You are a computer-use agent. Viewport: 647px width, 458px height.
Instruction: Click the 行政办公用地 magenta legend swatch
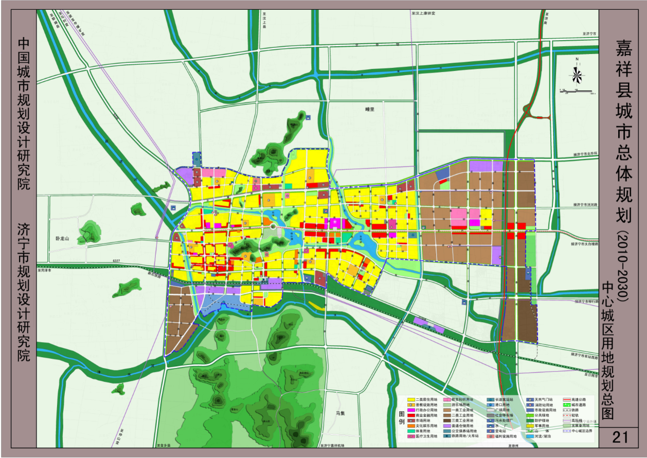[411, 410]
